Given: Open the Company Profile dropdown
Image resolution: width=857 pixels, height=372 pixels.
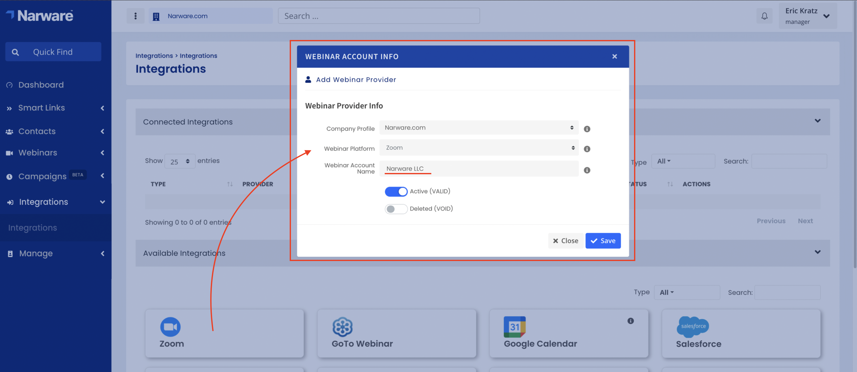Looking at the screenshot, I should (x=479, y=127).
